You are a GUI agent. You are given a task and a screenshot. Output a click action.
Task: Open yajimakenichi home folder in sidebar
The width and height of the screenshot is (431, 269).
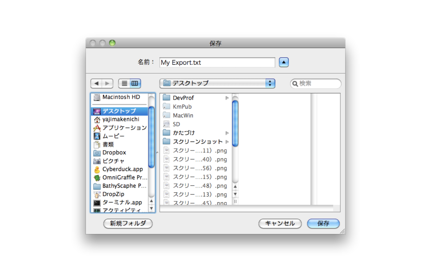tap(121, 119)
